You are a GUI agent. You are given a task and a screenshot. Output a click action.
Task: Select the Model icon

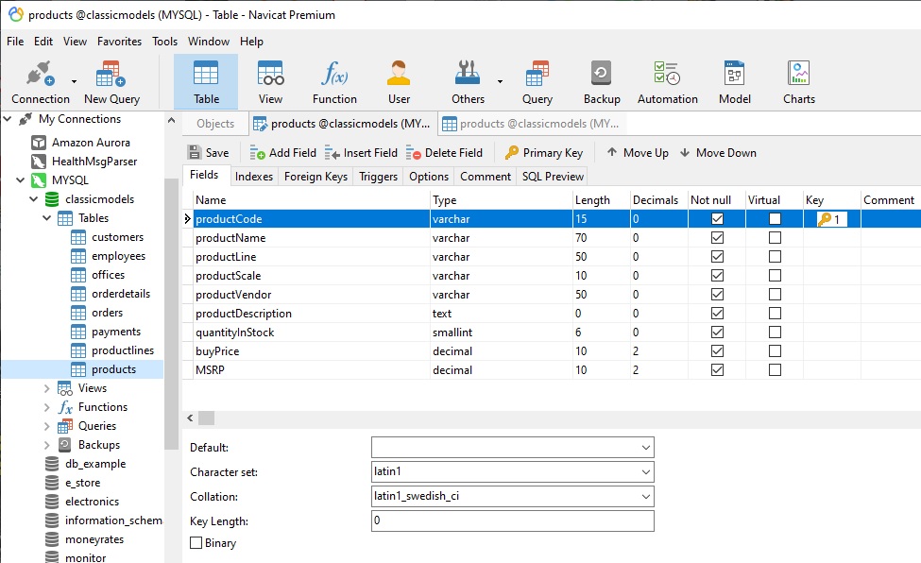click(x=734, y=80)
